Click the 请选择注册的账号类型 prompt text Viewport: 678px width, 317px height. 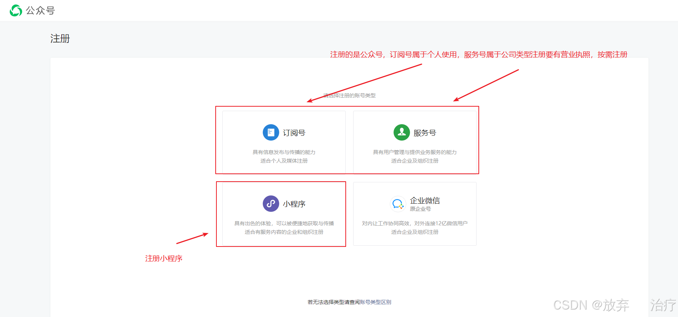click(349, 95)
